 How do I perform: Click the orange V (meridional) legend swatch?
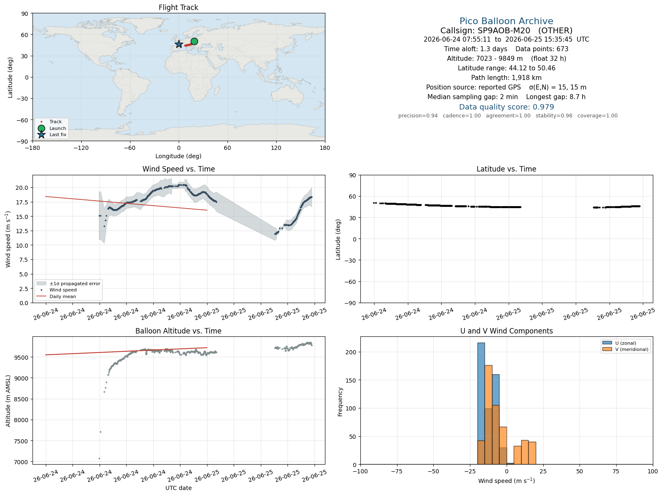pyautogui.click(x=607, y=349)
